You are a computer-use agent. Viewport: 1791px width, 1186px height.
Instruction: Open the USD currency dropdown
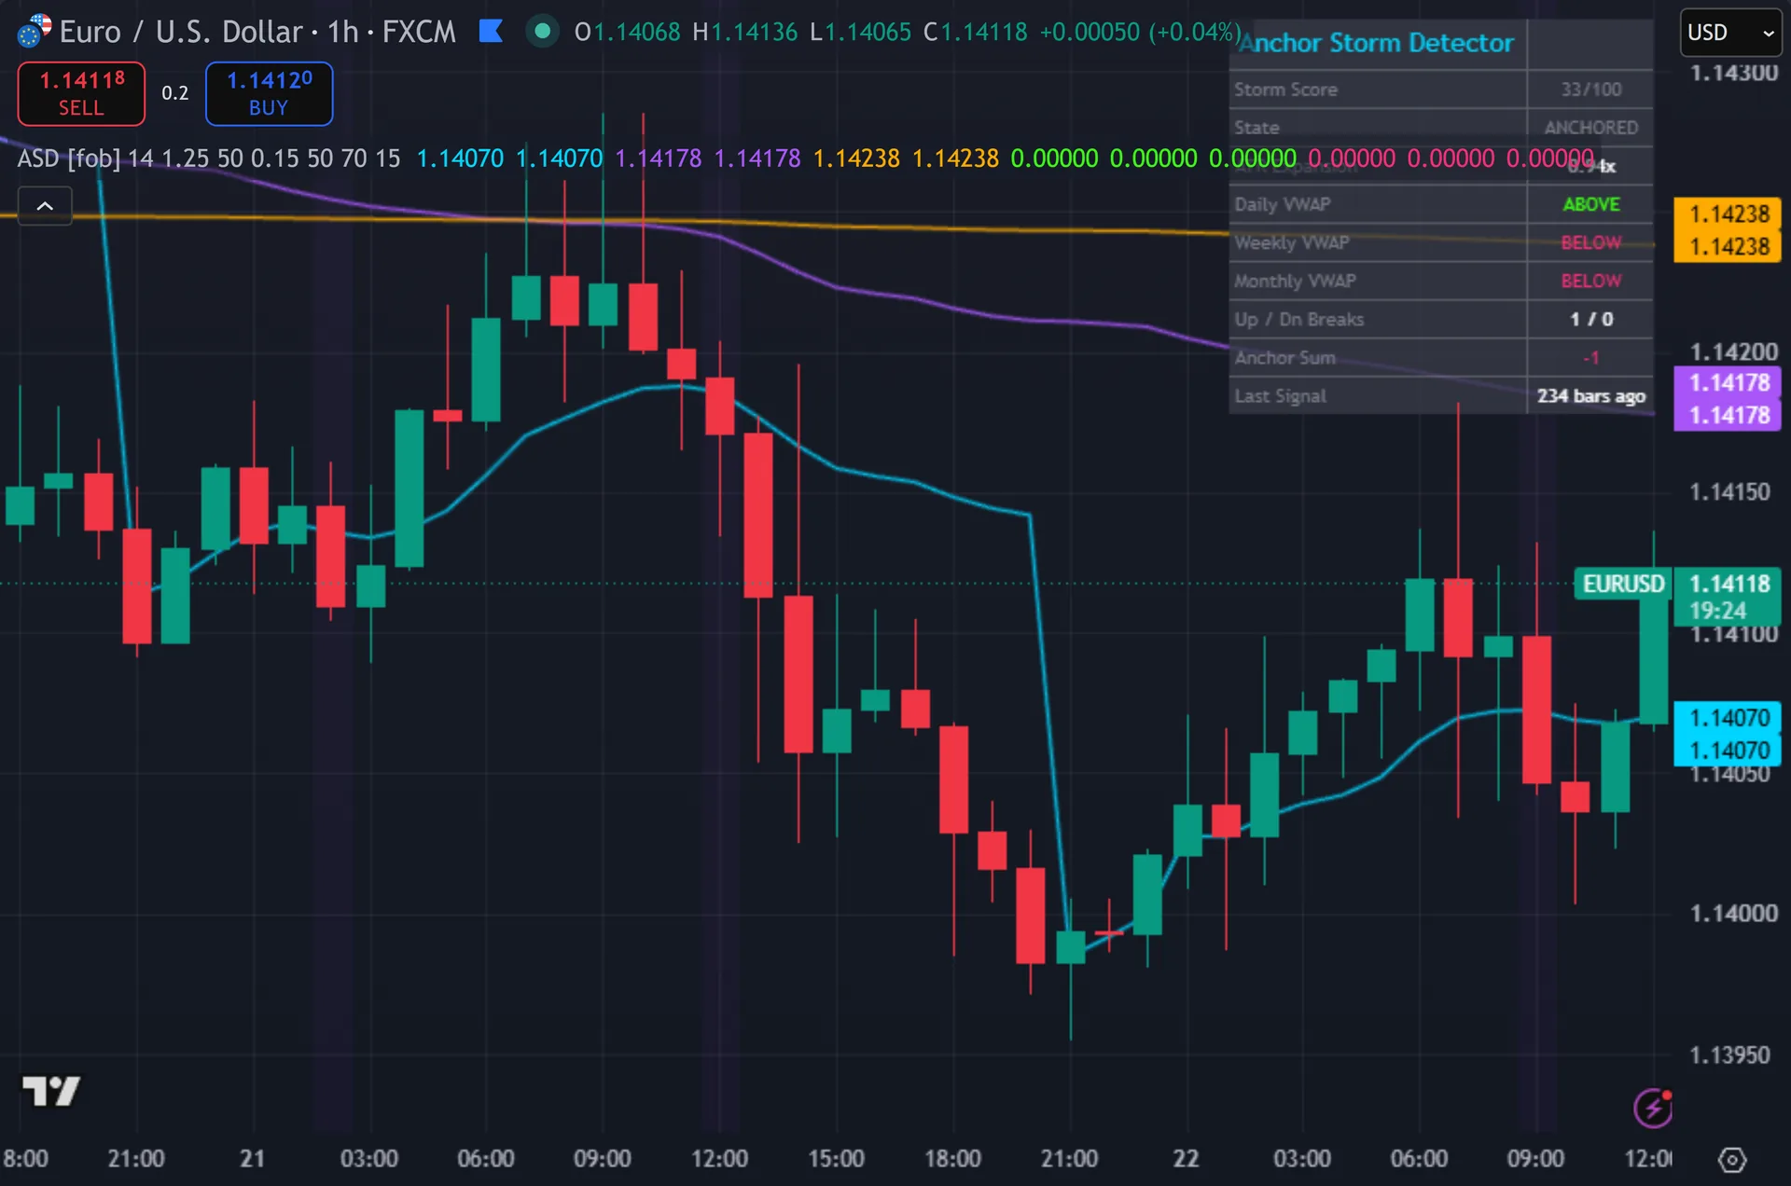pos(1730,33)
